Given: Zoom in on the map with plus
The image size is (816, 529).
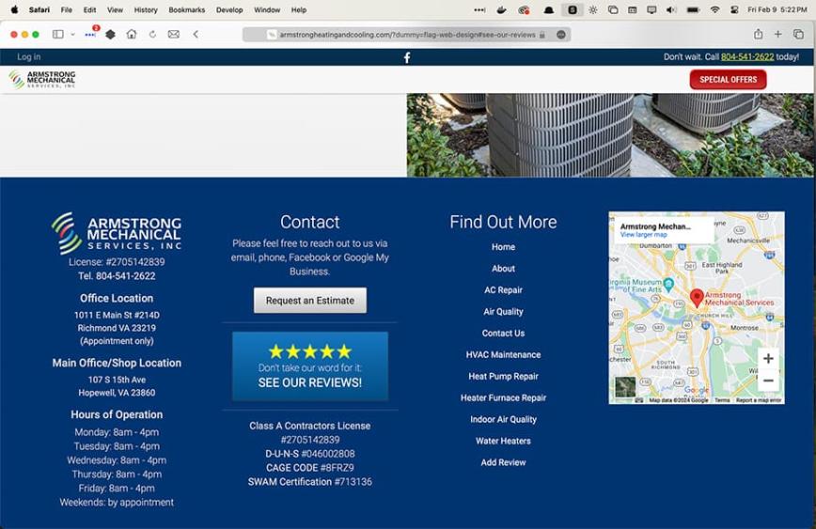Looking at the screenshot, I should click(x=768, y=358).
